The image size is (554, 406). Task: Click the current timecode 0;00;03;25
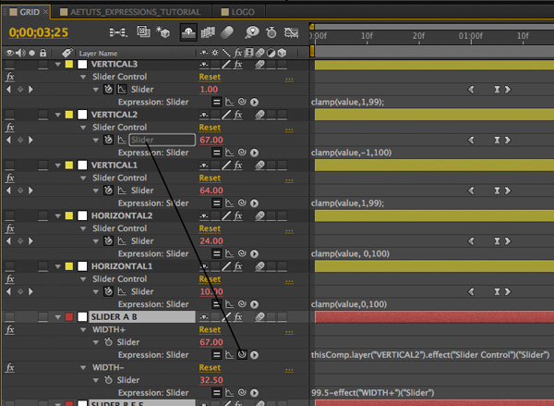pyautogui.click(x=39, y=32)
